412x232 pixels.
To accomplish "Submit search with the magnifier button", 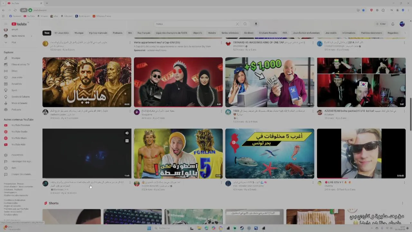I will (x=245, y=24).
